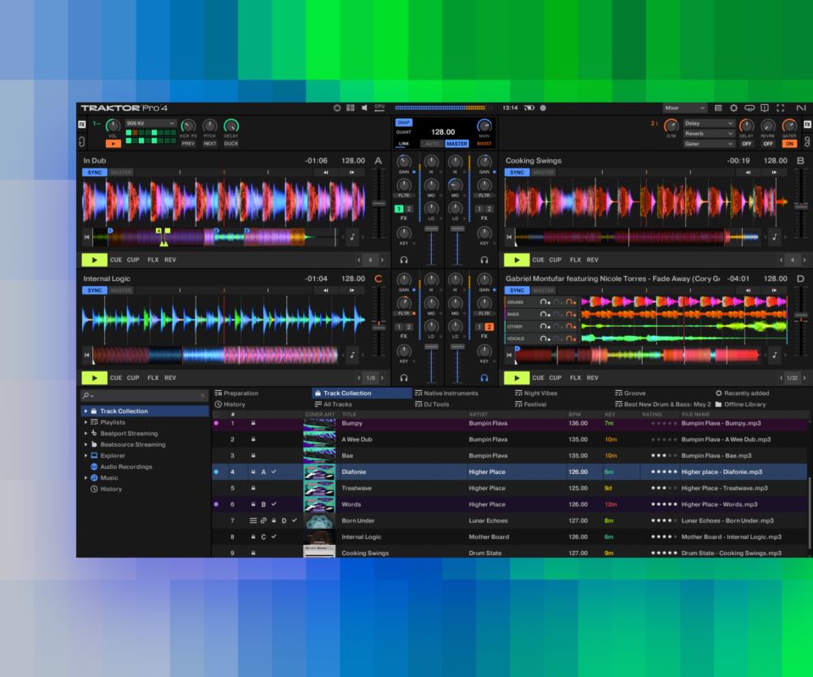Expand the Playlists tree node

(x=86, y=422)
